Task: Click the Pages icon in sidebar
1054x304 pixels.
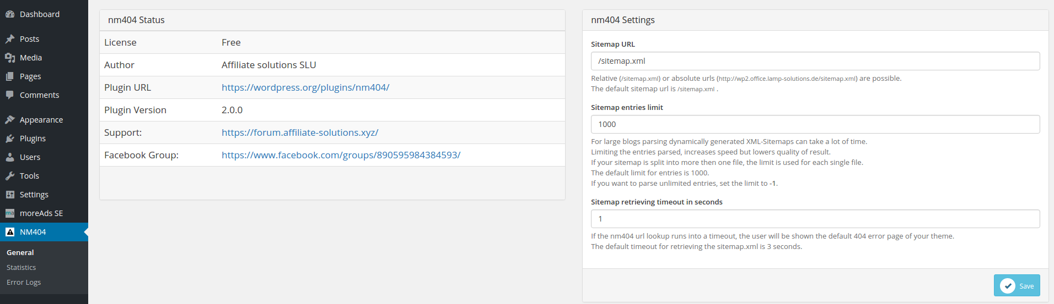Action: pyautogui.click(x=10, y=76)
